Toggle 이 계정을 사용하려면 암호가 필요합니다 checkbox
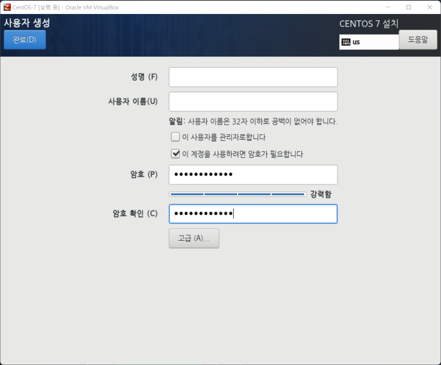 (x=175, y=154)
